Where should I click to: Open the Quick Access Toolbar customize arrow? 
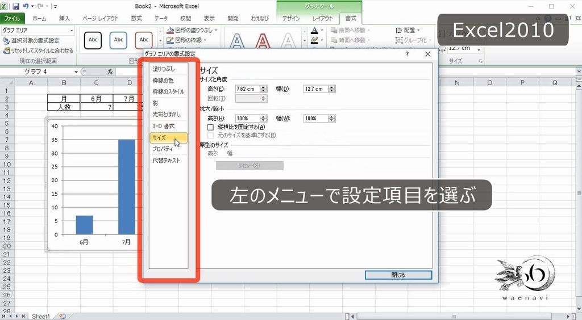55,6
